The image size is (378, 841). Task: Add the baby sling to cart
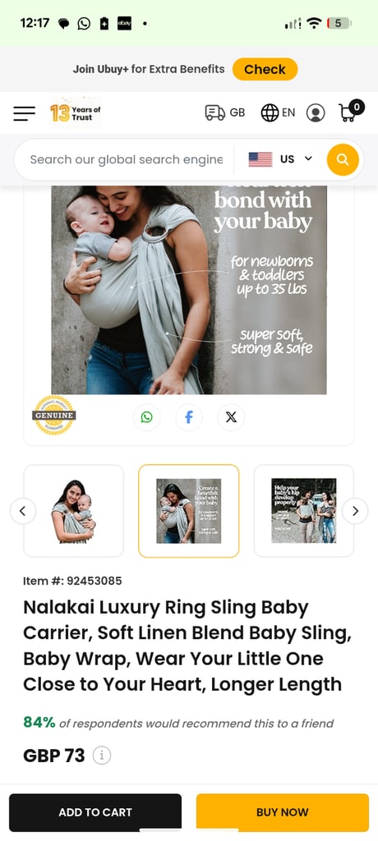pyautogui.click(x=95, y=812)
